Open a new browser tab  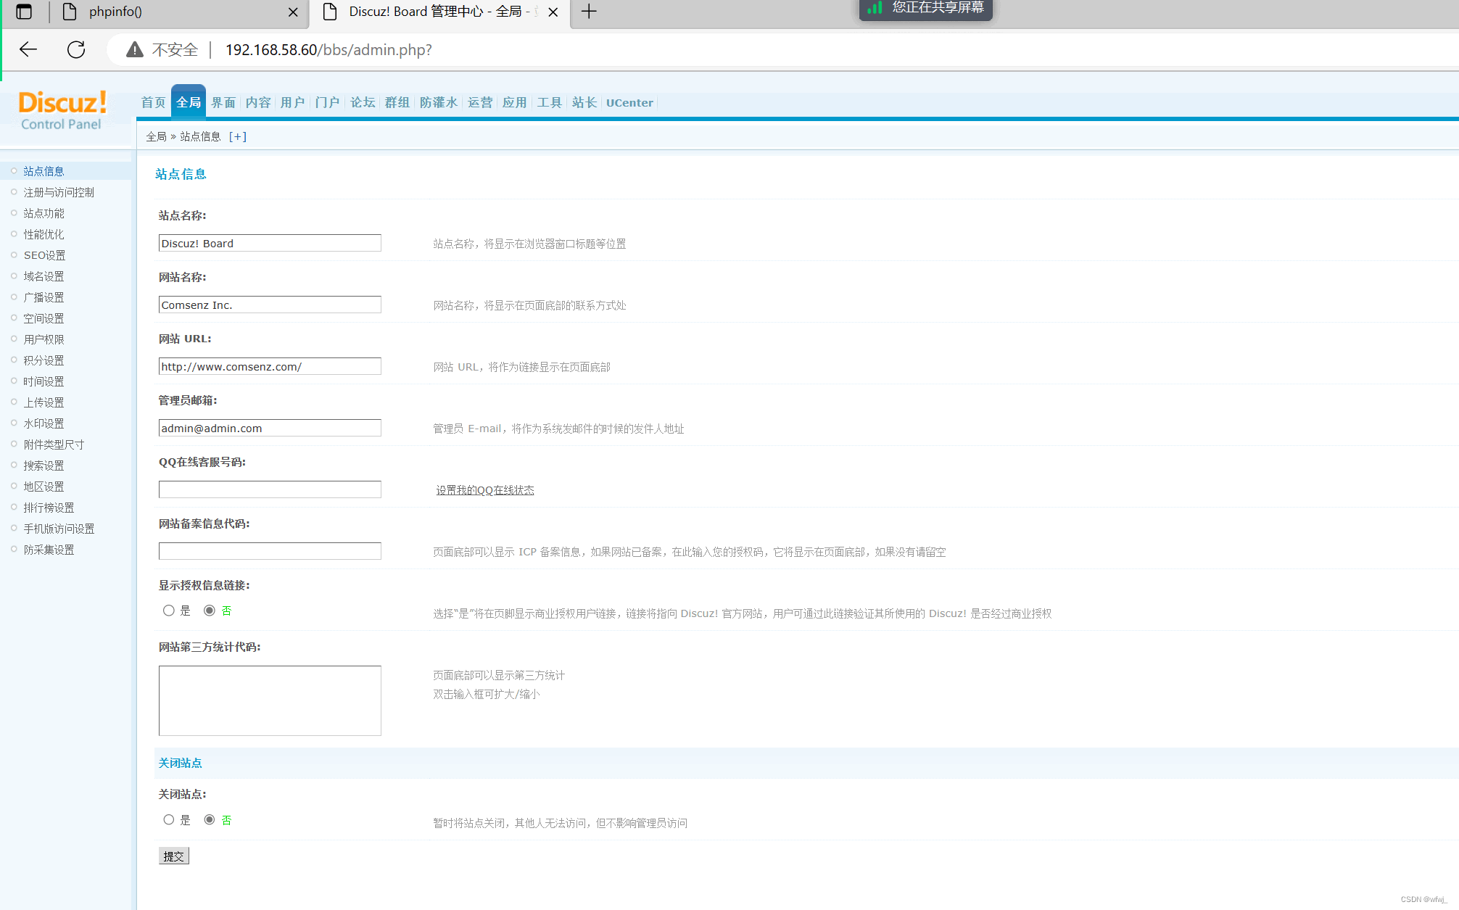point(589,12)
